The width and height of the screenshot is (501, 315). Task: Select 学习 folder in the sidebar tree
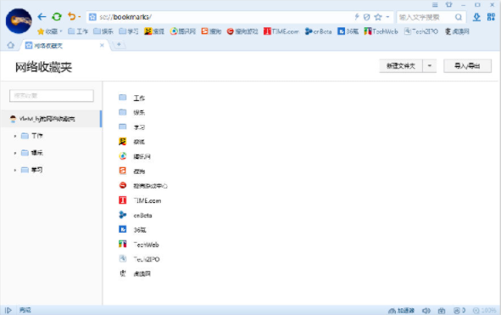click(x=32, y=170)
